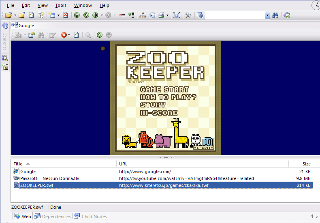
Task: Open the dropdown beside red stop button
Action: tap(69, 35)
